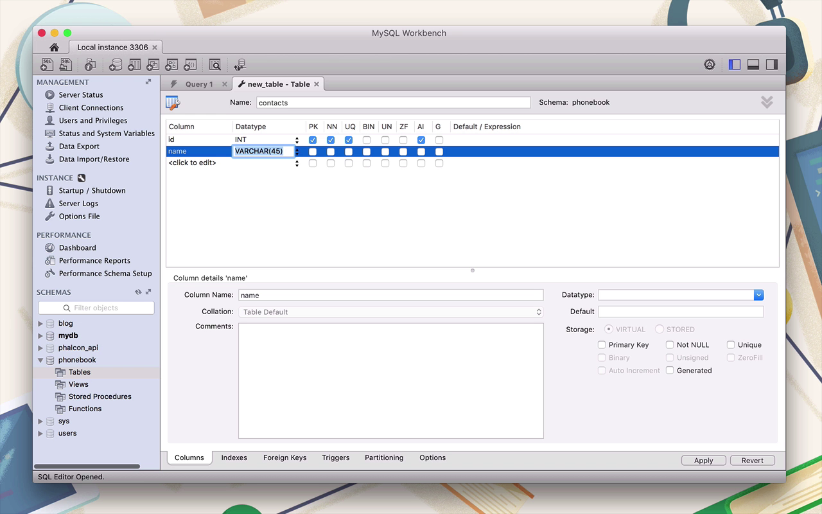Open Data Export
The image size is (822, 514).
(79, 146)
